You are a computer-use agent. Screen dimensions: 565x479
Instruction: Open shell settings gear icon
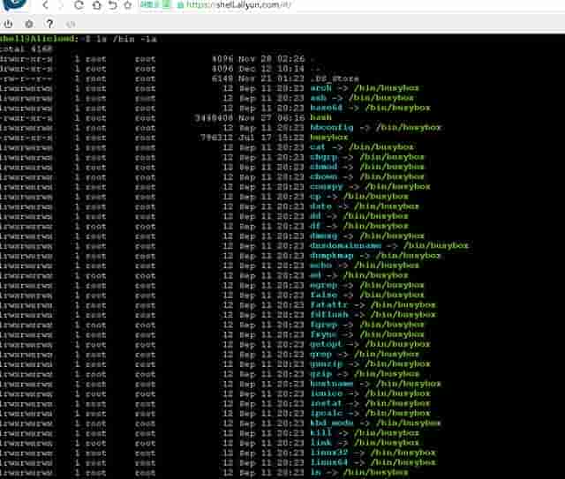tap(29, 24)
